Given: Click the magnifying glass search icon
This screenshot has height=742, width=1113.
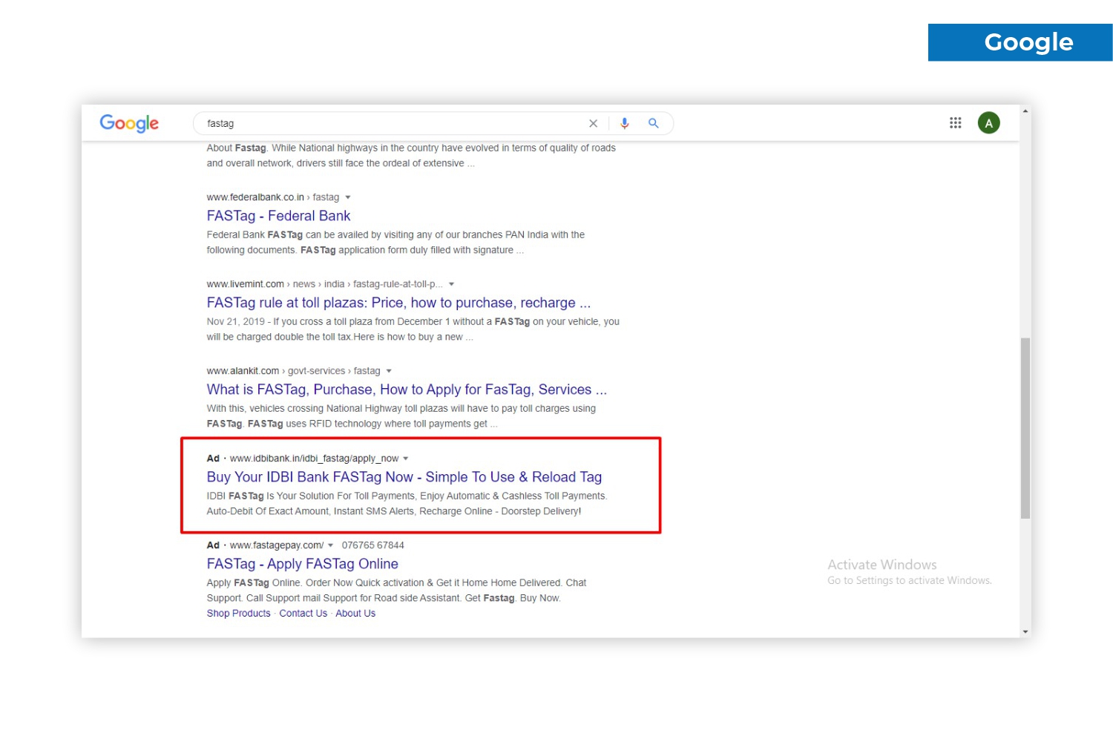Looking at the screenshot, I should click(x=654, y=123).
